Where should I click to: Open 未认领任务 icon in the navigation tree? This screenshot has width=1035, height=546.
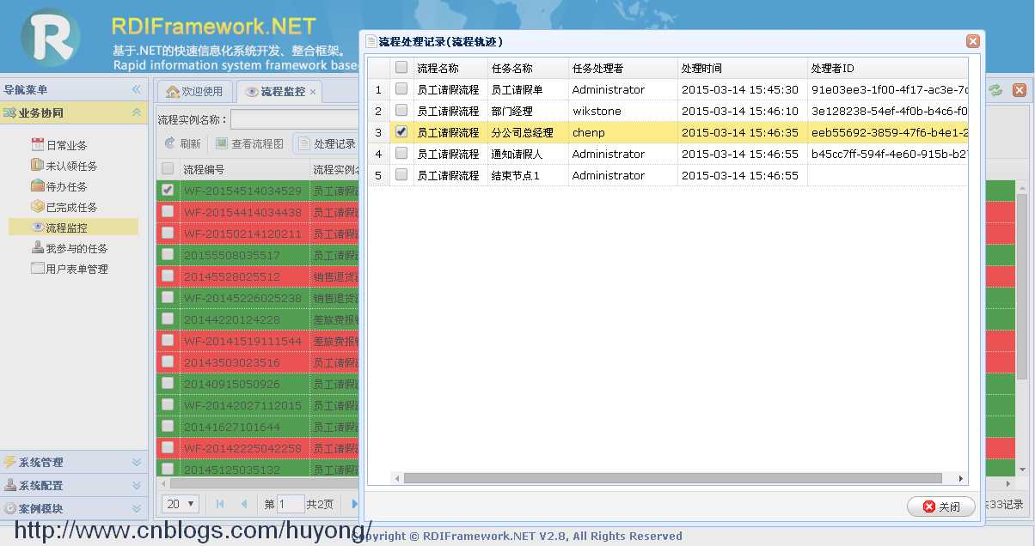coord(38,166)
